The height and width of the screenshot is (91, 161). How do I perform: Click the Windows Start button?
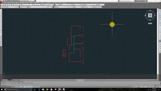pos(2,89)
